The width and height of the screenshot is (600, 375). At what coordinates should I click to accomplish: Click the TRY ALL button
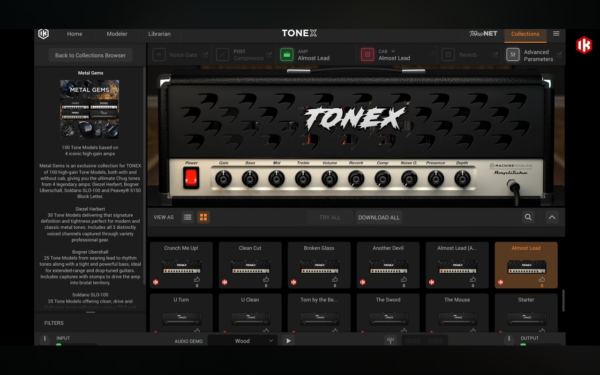pos(330,217)
